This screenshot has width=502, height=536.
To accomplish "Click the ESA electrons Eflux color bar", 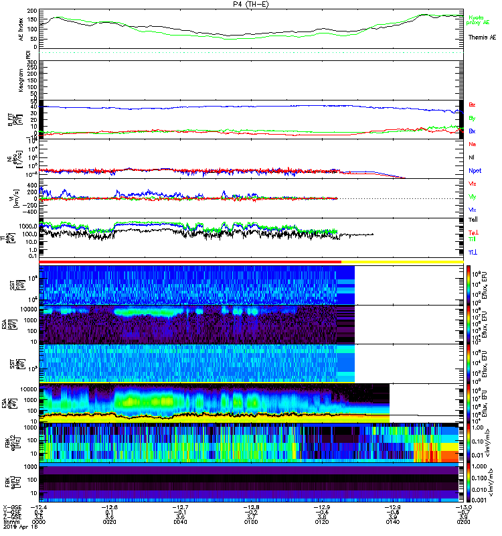I will pos(469,403).
